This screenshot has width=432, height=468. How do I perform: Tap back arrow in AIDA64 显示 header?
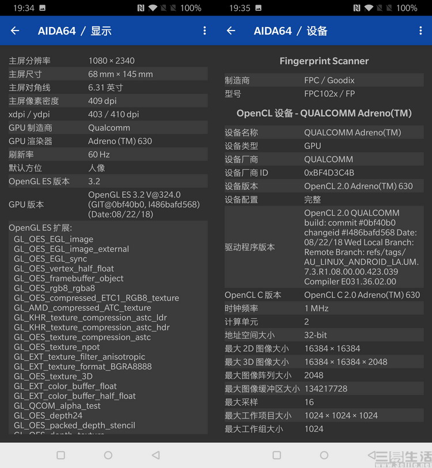coord(15,31)
